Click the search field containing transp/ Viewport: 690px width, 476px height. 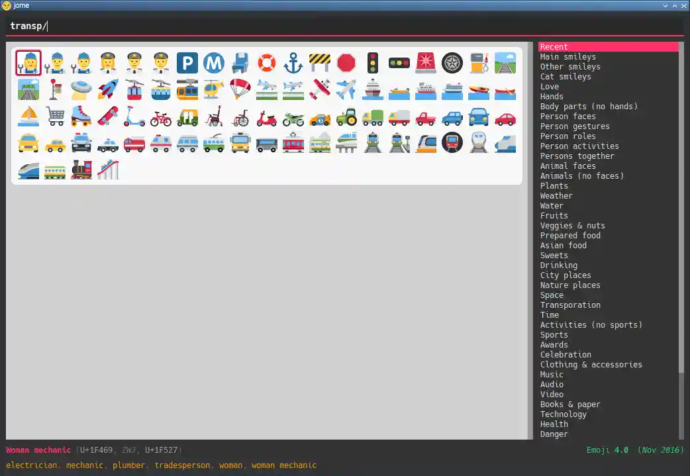tap(344, 26)
